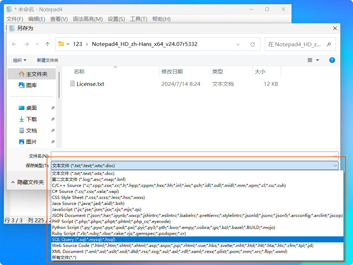Choose CSS Style Sheet file type
The image size is (353, 265).
(x=198, y=198)
